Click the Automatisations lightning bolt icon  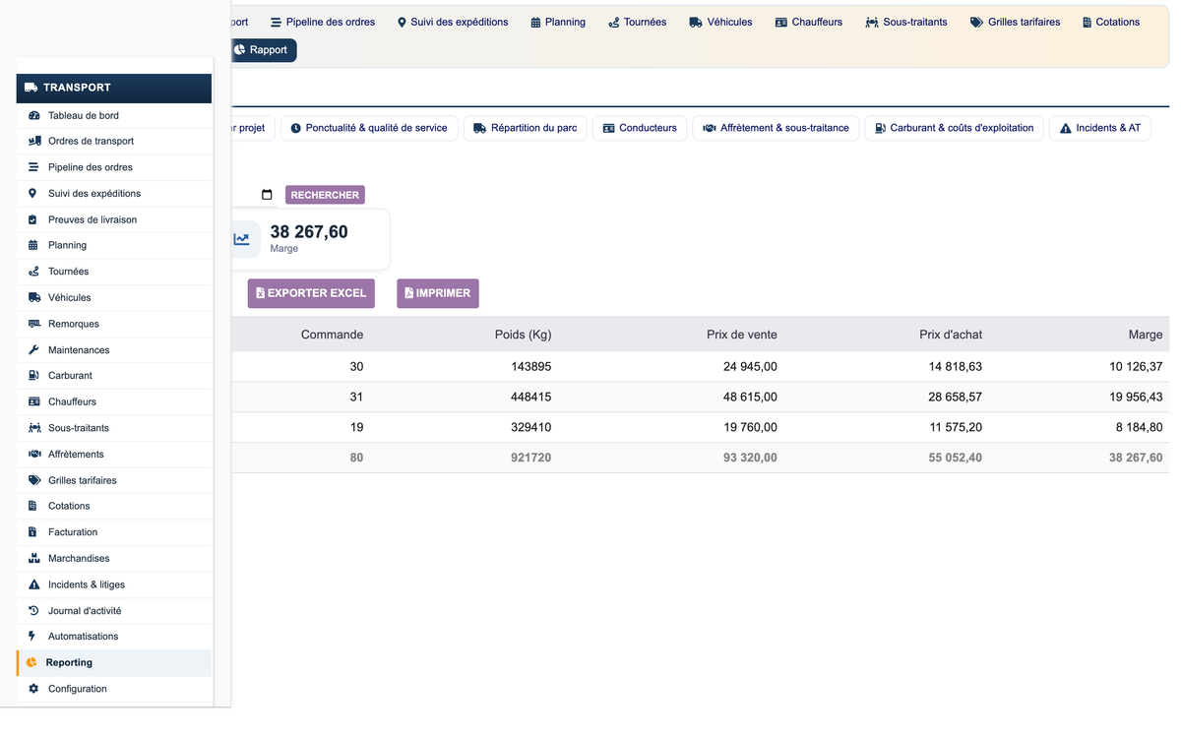pyautogui.click(x=33, y=637)
